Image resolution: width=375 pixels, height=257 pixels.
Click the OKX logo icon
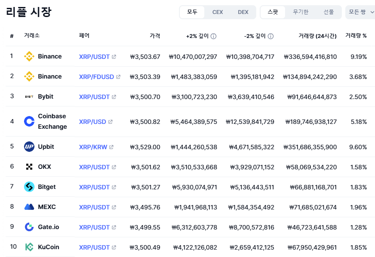tap(29, 167)
